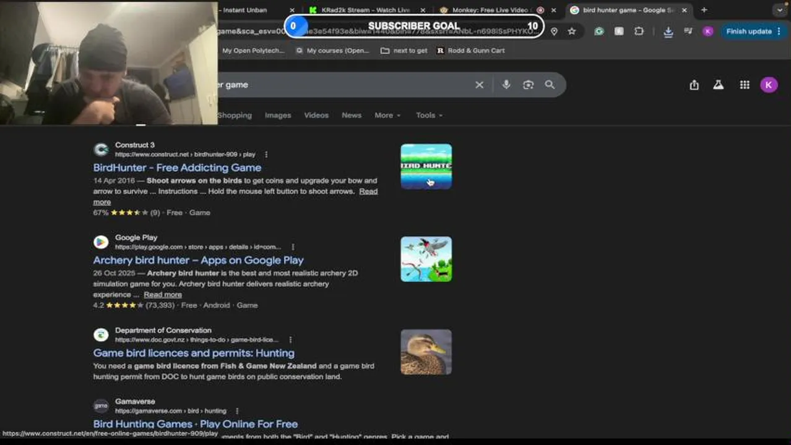Image resolution: width=791 pixels, height=445 pixels.
Task: Open Google Lens image search icon
Action: click(x=528, y=85)
